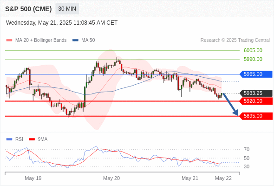Click the S&P 500 (CME) title
274x186 pixels.
tap(28, 9)
